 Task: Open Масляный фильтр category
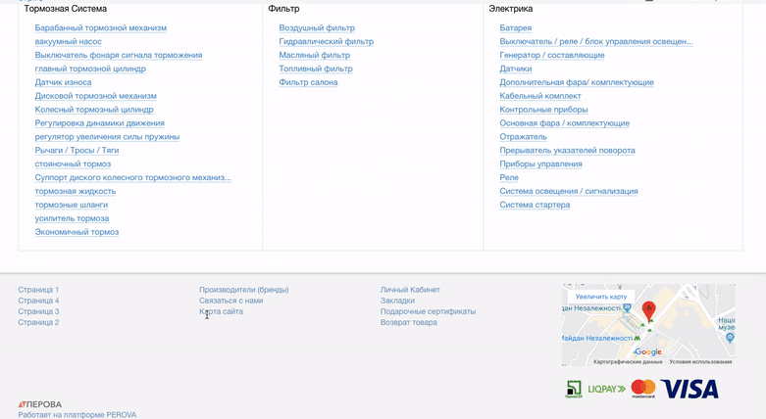[314, 55]
